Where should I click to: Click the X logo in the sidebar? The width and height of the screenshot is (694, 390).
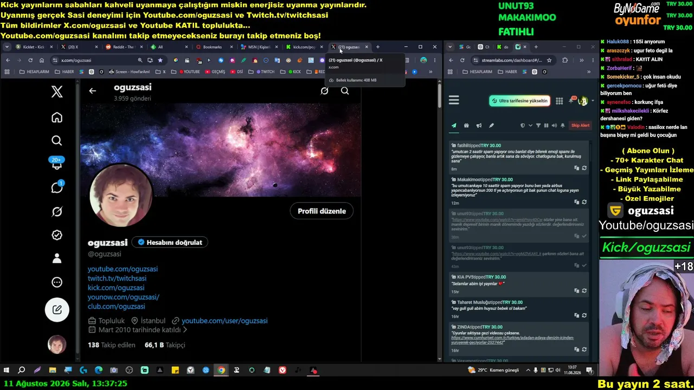tap(57, 92)
